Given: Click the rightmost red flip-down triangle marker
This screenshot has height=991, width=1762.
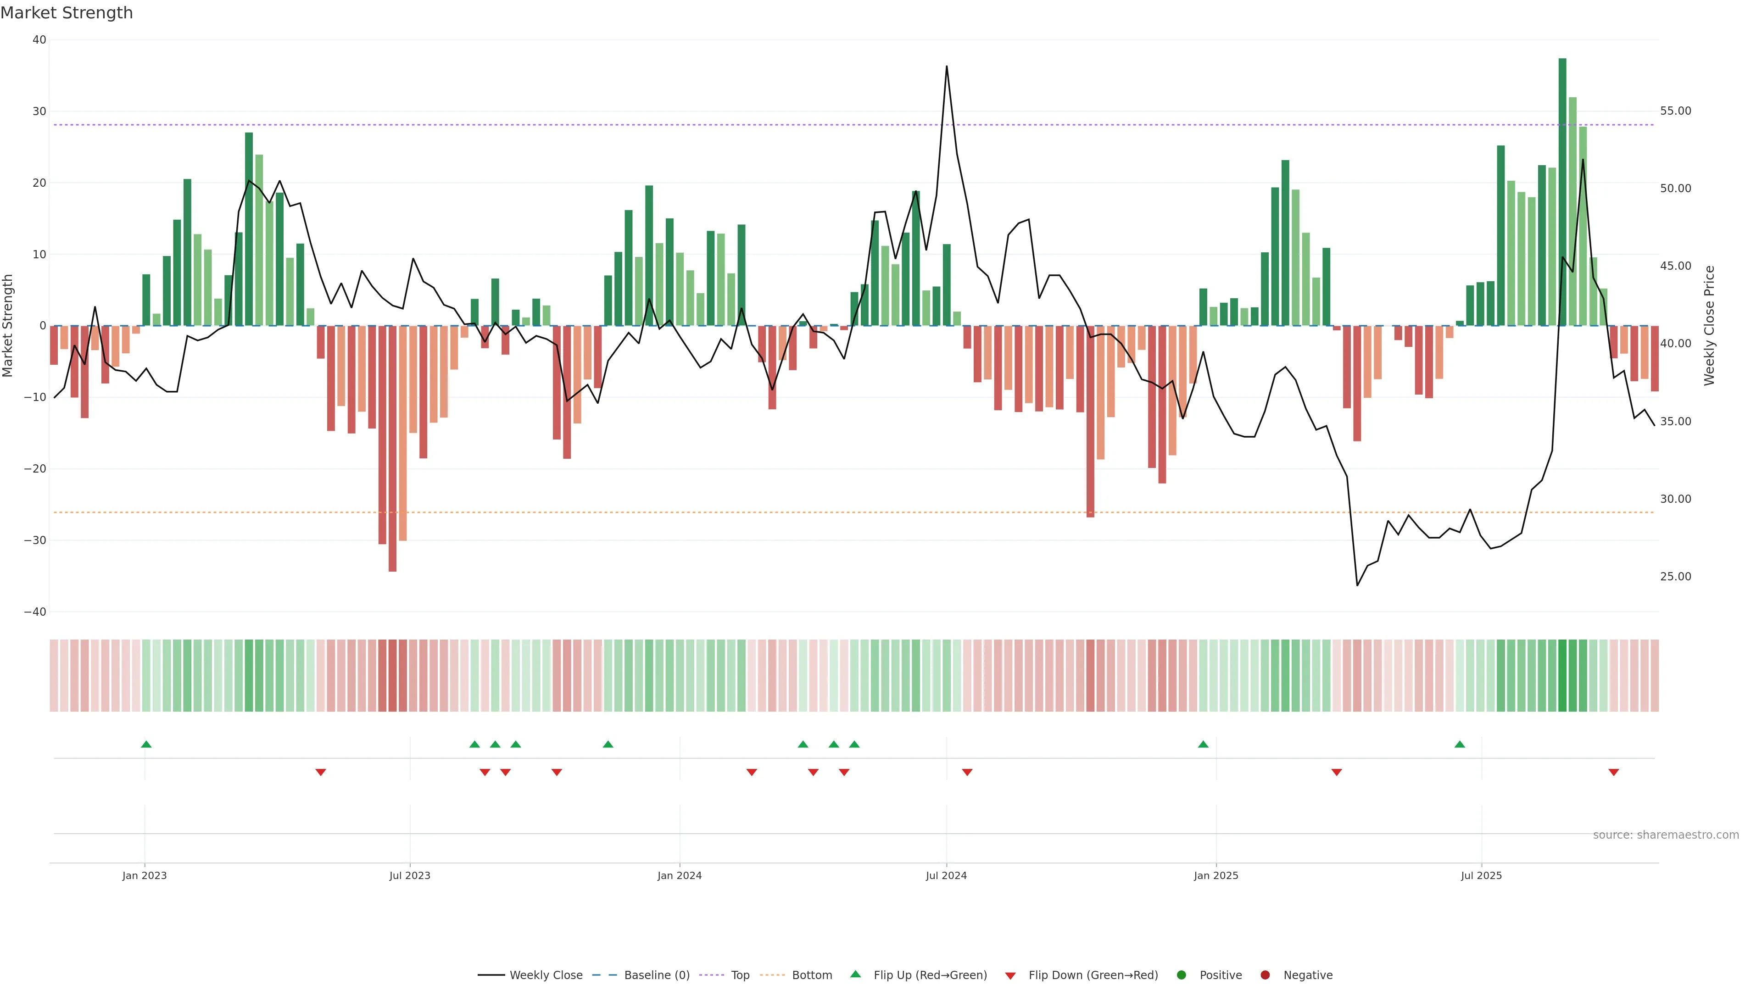Looking at the screenshot, I should tap(1614, 772).
